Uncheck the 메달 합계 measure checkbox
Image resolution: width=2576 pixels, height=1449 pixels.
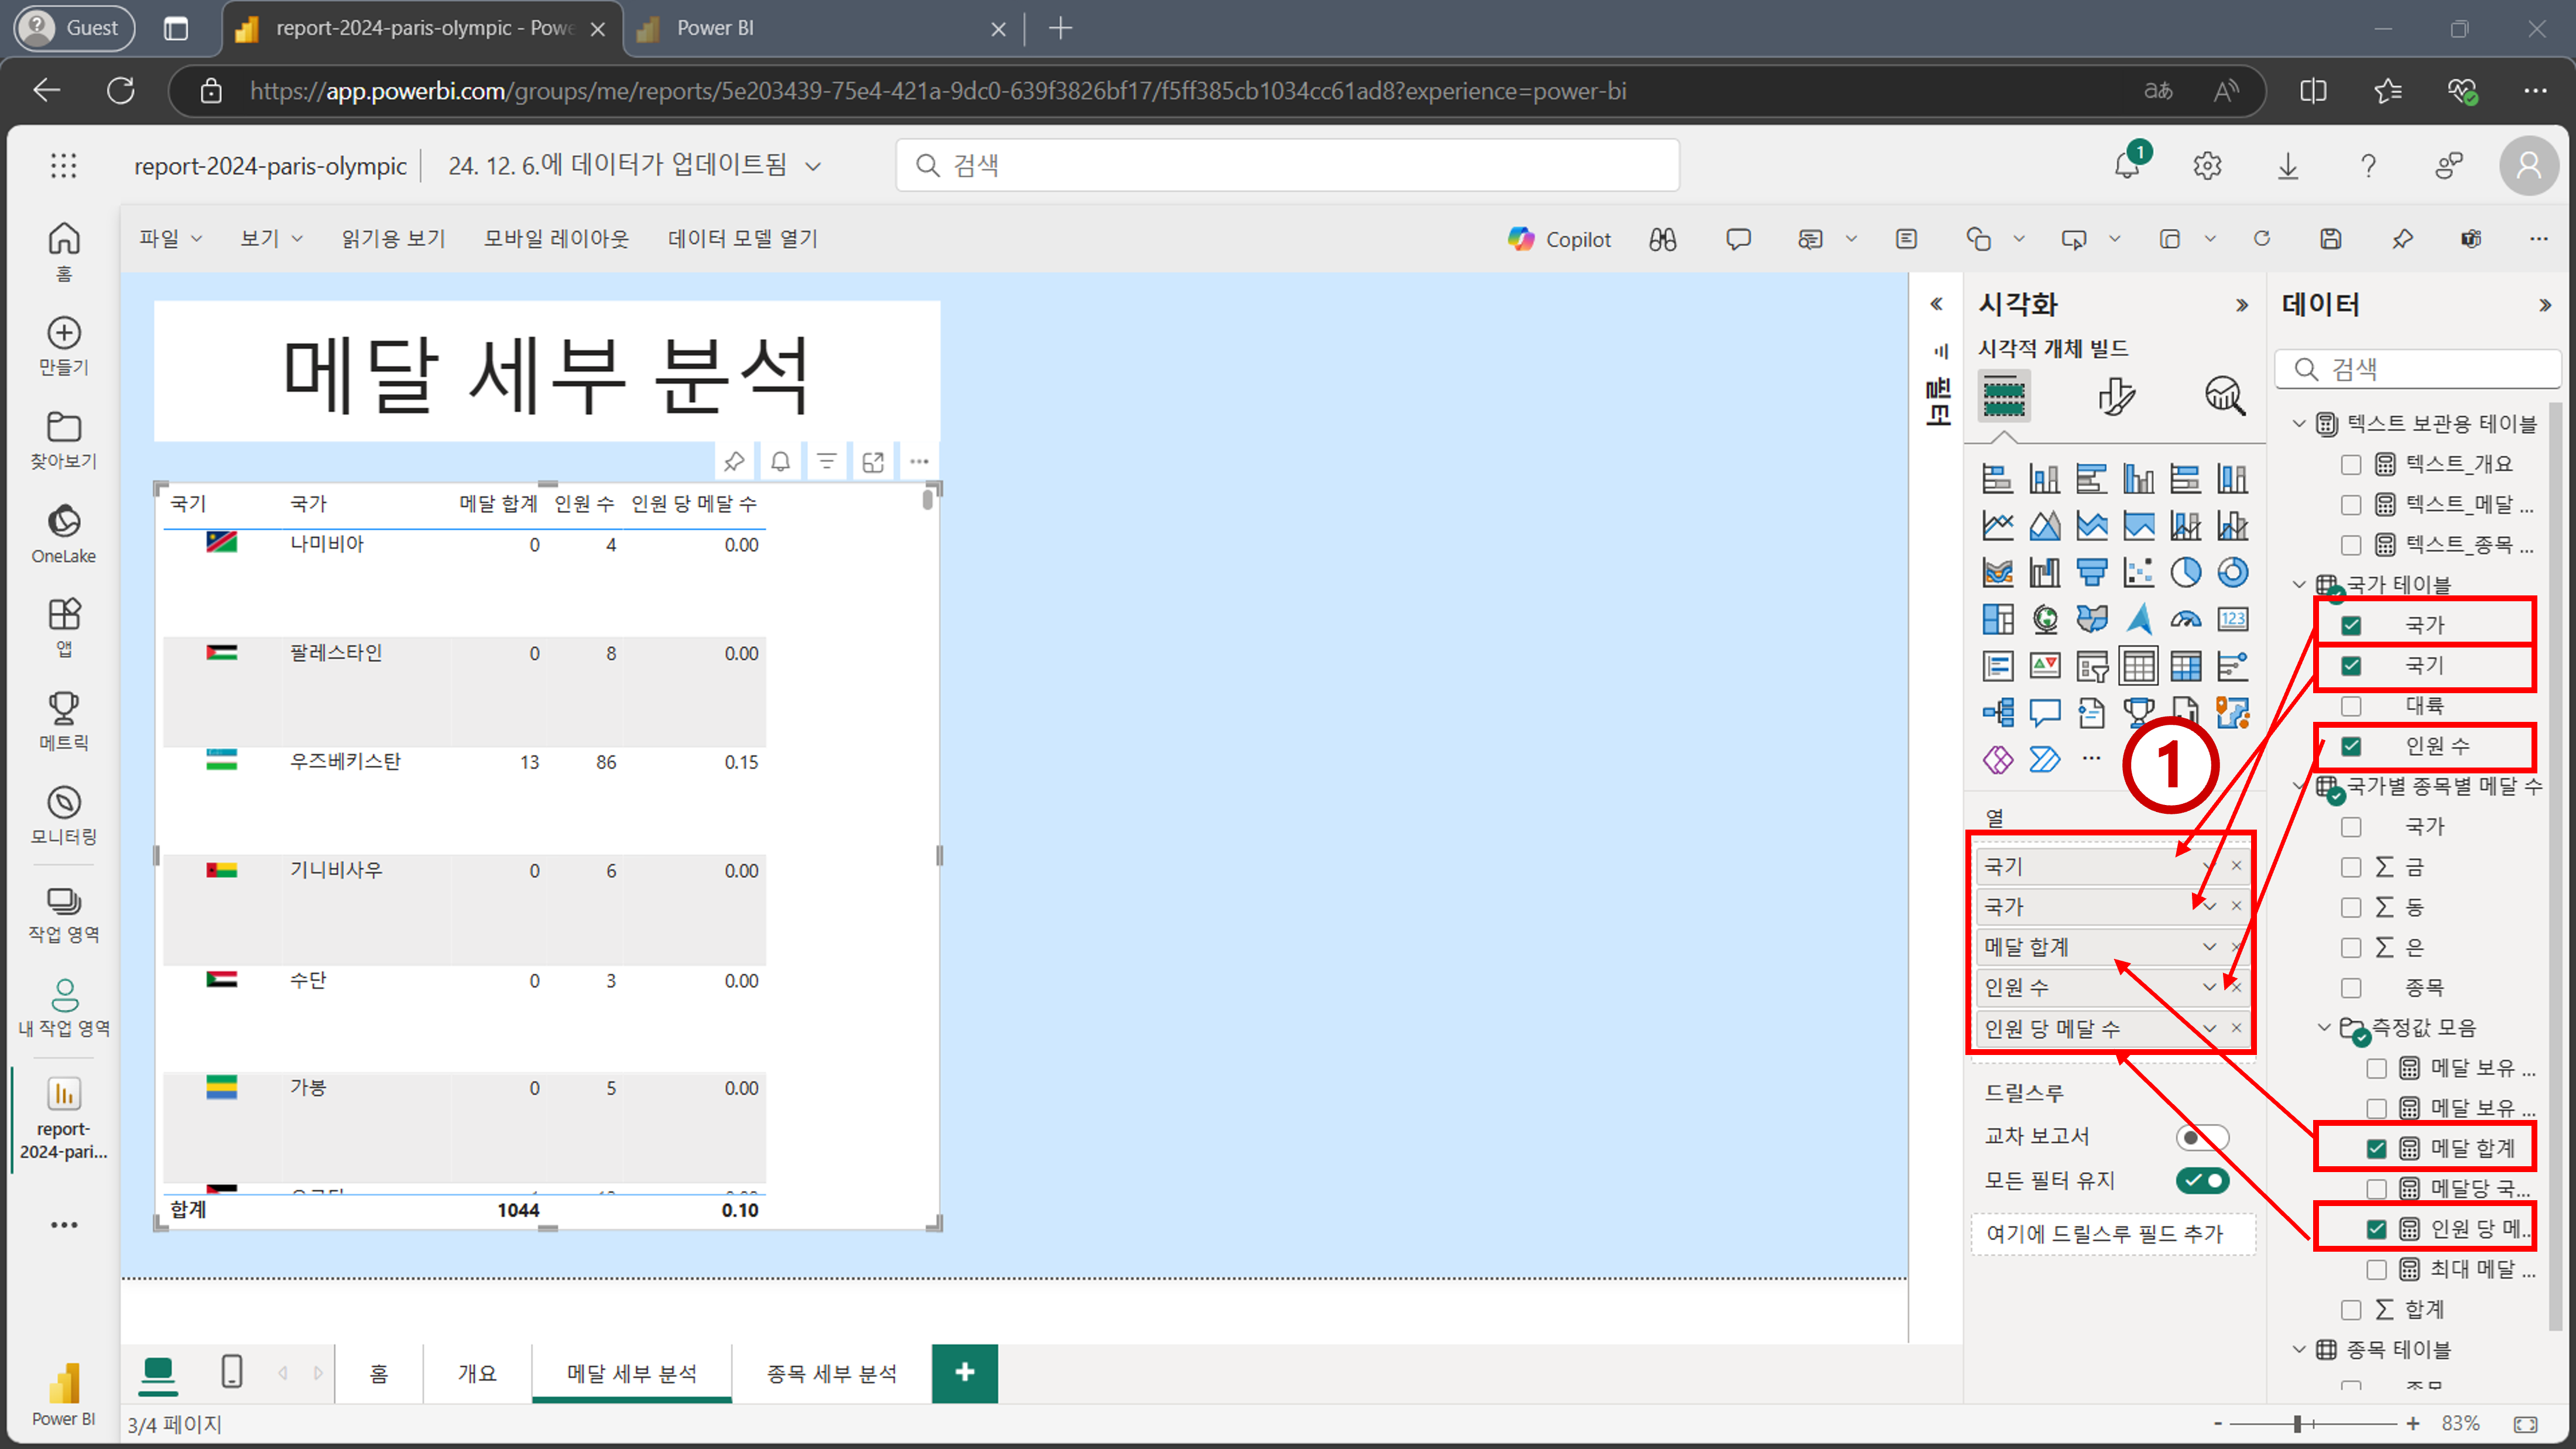[x=2376, y=1149]
